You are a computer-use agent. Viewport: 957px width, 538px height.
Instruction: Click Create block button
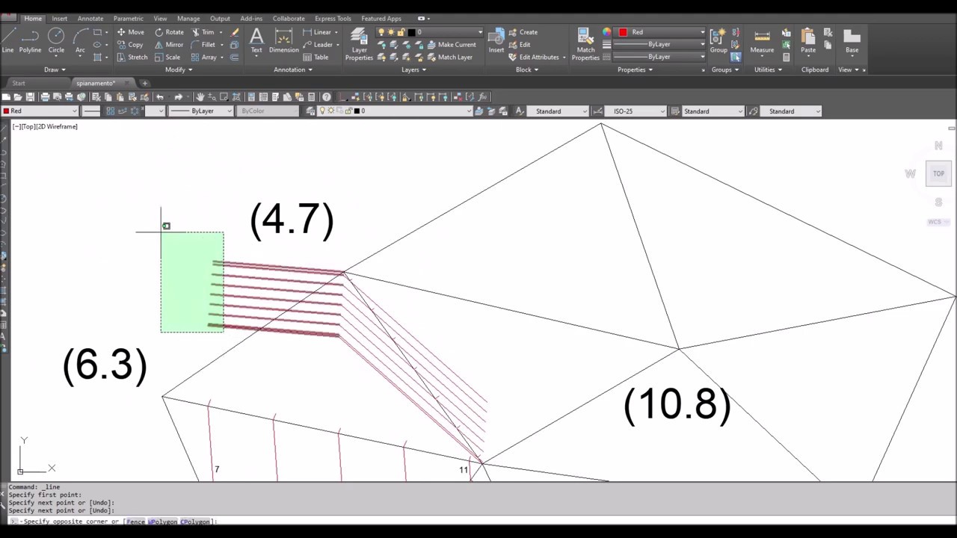[x=523, y=32]
